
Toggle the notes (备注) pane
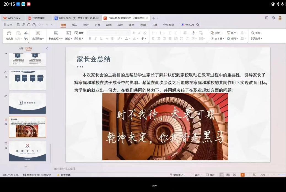[x=197, y=175]
